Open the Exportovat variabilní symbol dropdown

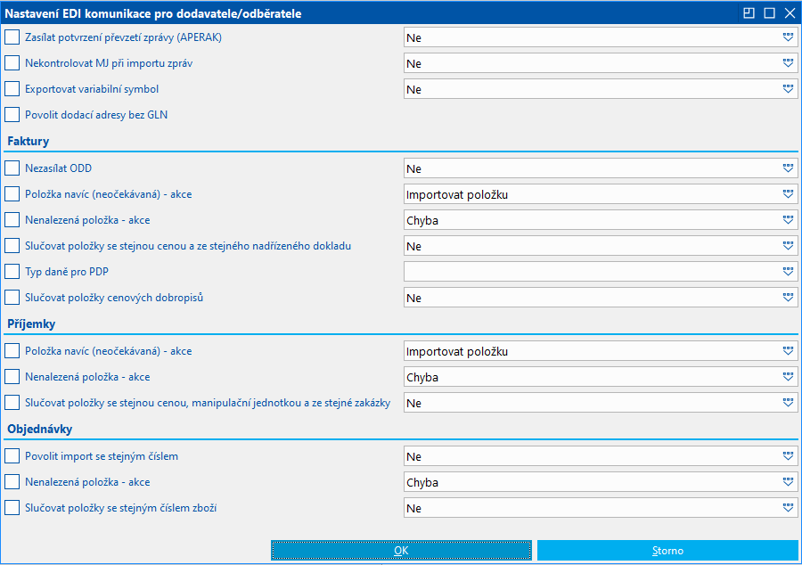click(788, 89)
